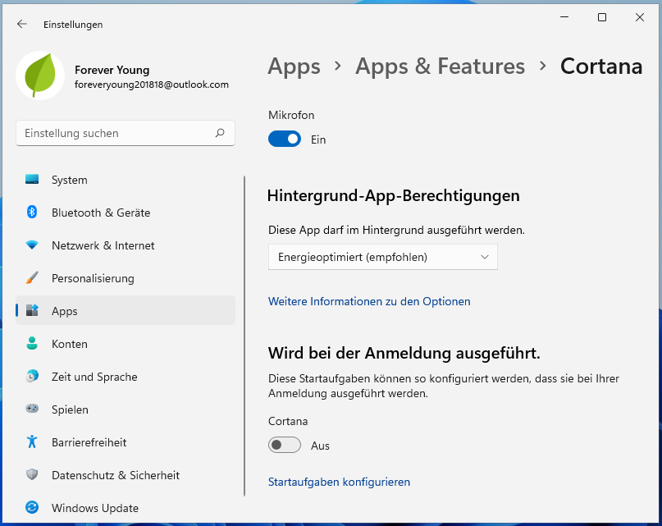Focus the Einstellung suchen search field
This screenshot has width=662, height=526.
point(126,133)
